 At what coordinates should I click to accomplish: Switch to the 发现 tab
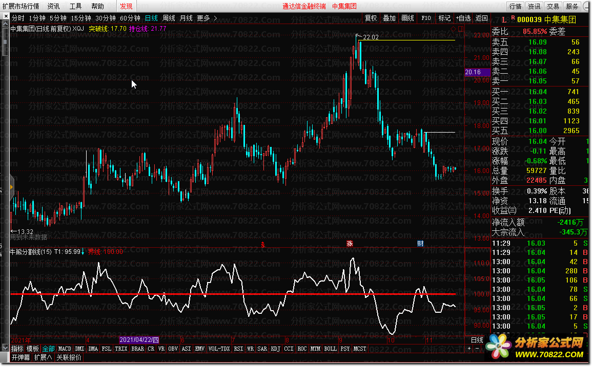(126, 6)
